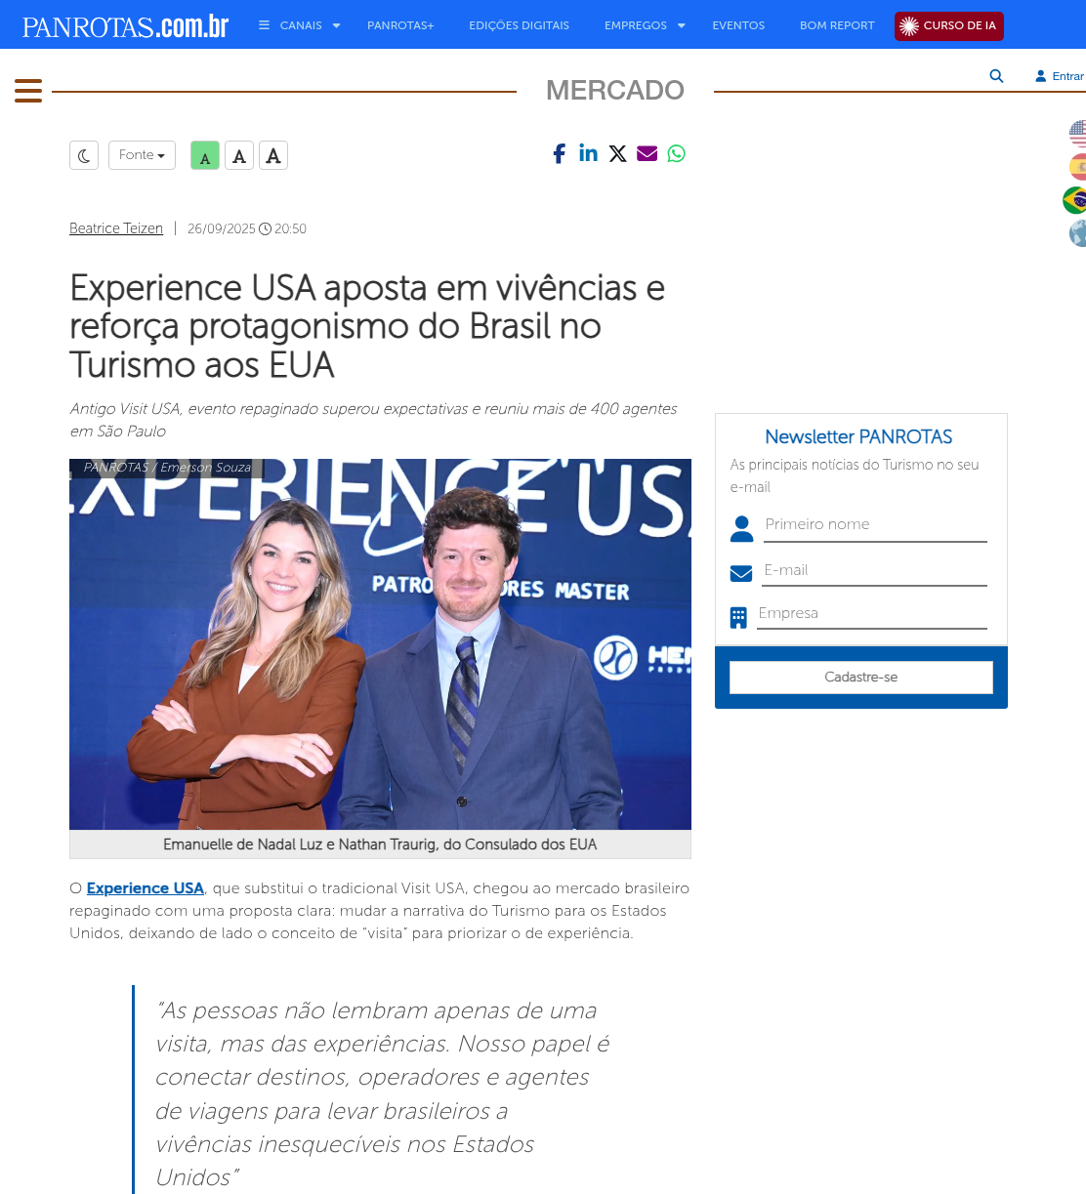The width and height of the screenshot is (1086, 1194).
Task: Switch language with the Spain flag
Action: click(1077, 167)
